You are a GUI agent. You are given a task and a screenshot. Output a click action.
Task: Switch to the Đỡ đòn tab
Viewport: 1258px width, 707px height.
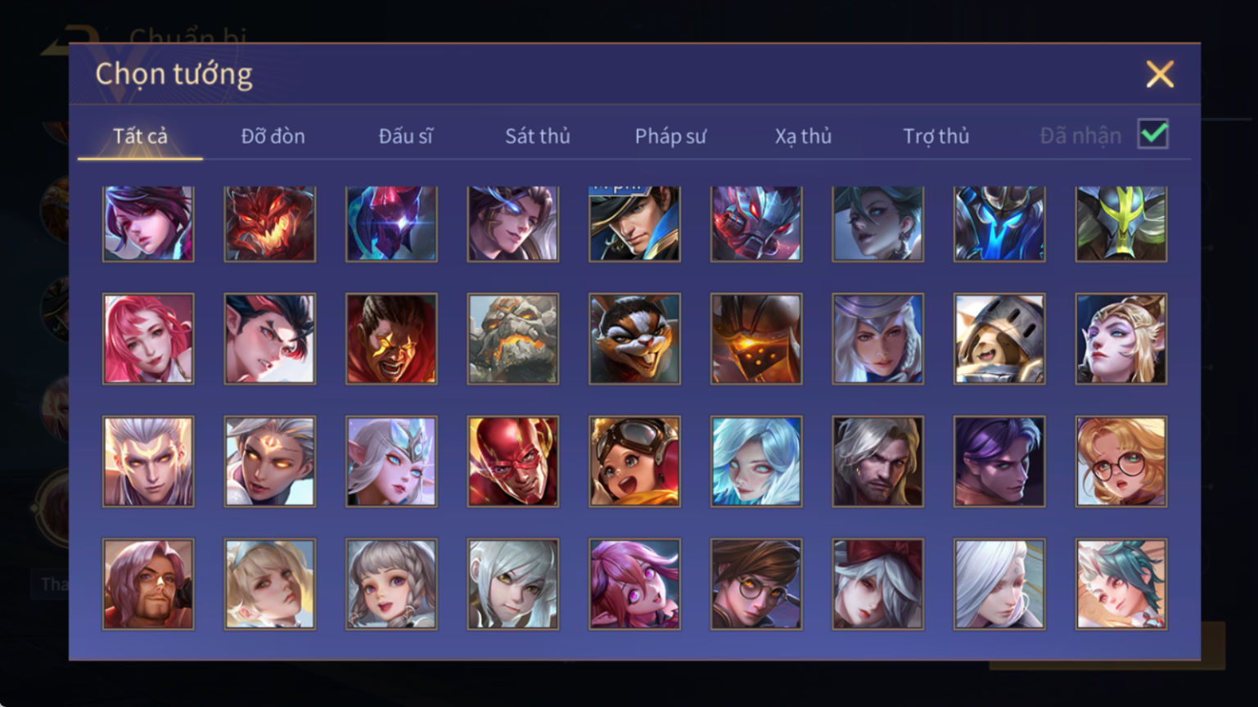point(273,136)
